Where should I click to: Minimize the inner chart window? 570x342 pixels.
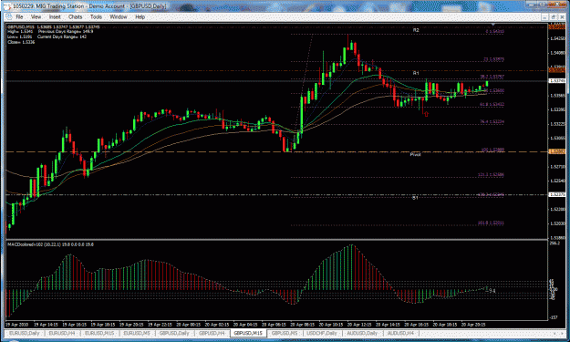[x=545, y=17]
